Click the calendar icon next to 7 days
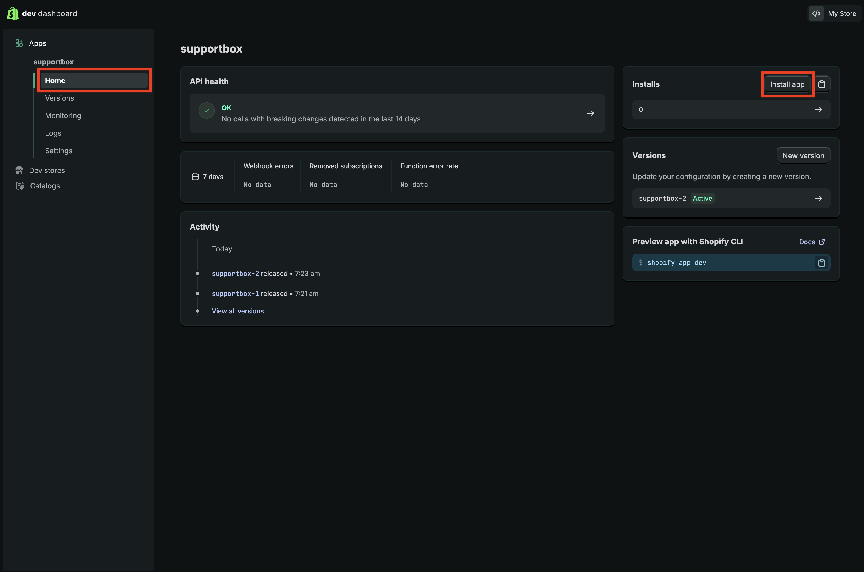864x572 pixels. click(x=195, y=177)
